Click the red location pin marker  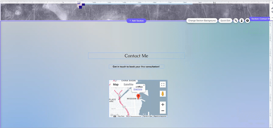[138, 97]
